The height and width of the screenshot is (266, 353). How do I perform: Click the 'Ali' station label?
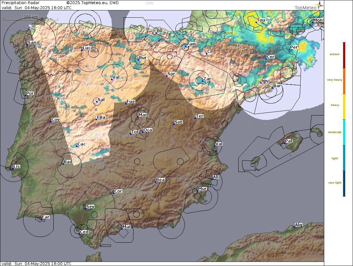click(216, 177)
